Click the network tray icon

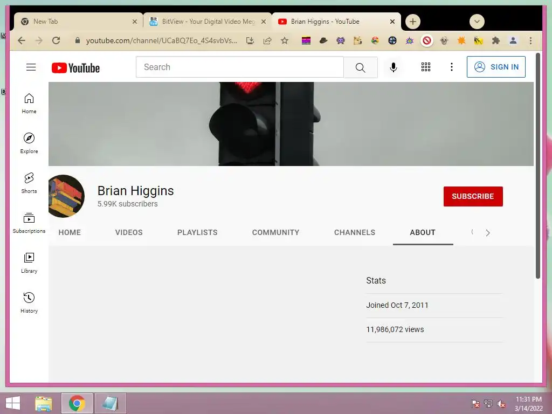(x=488, y=404)
